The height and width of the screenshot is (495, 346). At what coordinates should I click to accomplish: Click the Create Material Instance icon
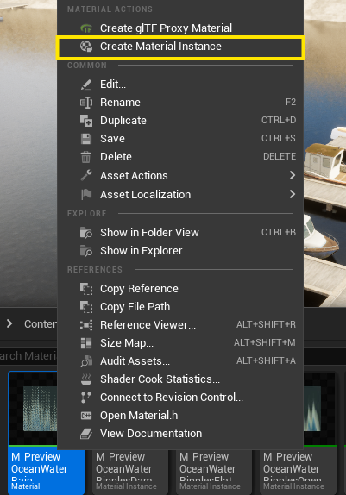point(86,47)
